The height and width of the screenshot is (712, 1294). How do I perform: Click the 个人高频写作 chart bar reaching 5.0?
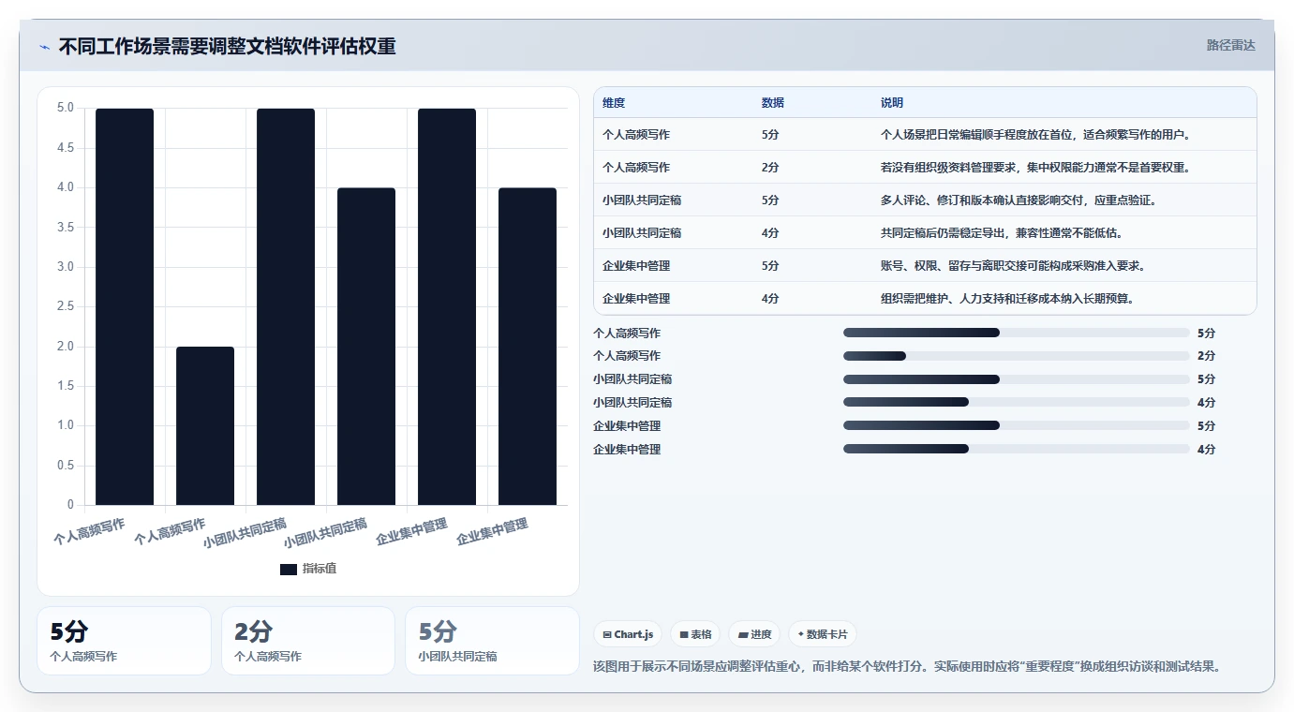pos(125,306)
